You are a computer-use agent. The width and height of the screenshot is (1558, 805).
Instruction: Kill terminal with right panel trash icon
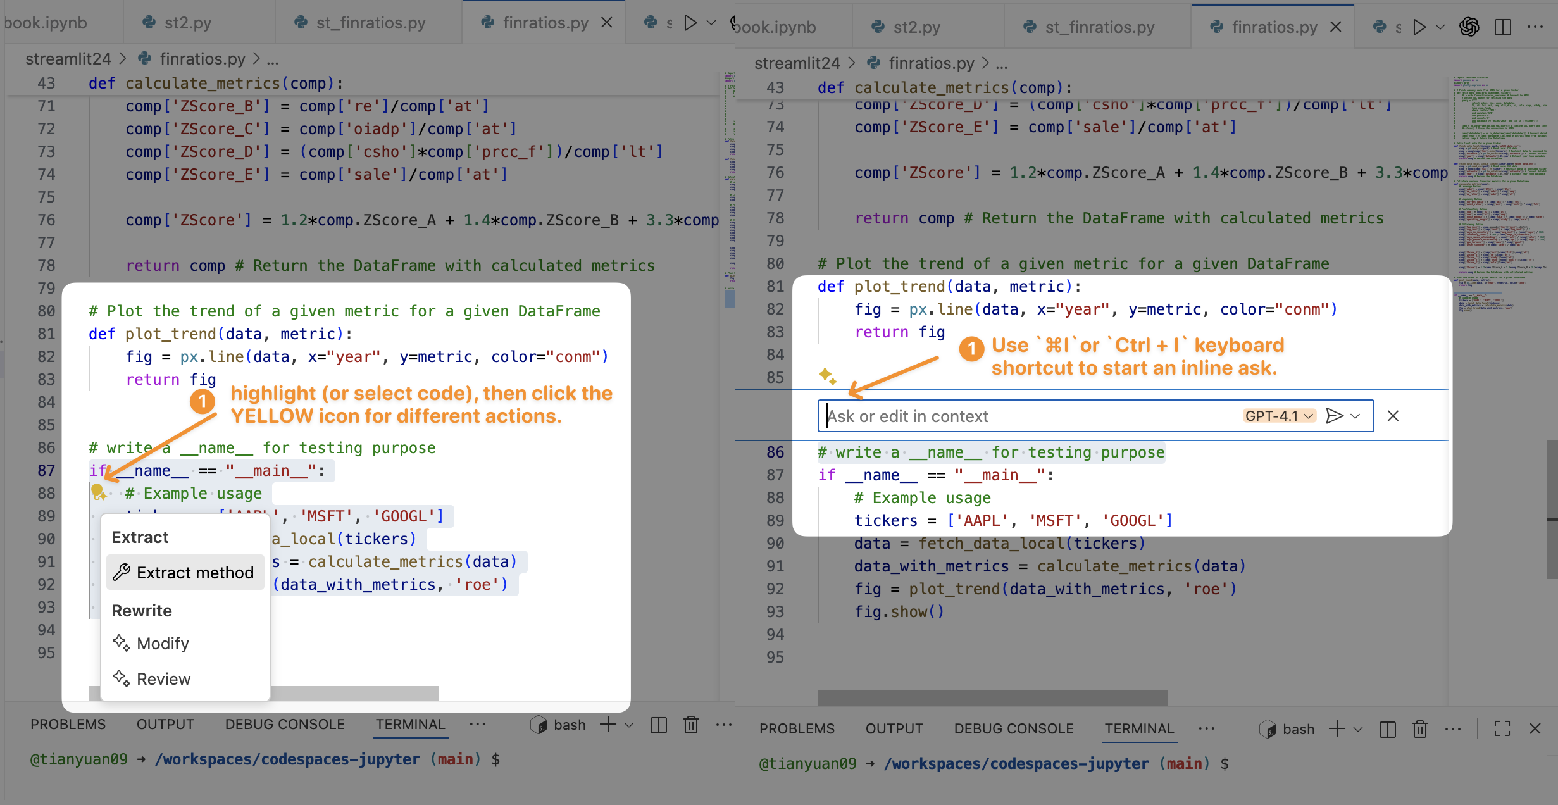(x=1419, y=729)
